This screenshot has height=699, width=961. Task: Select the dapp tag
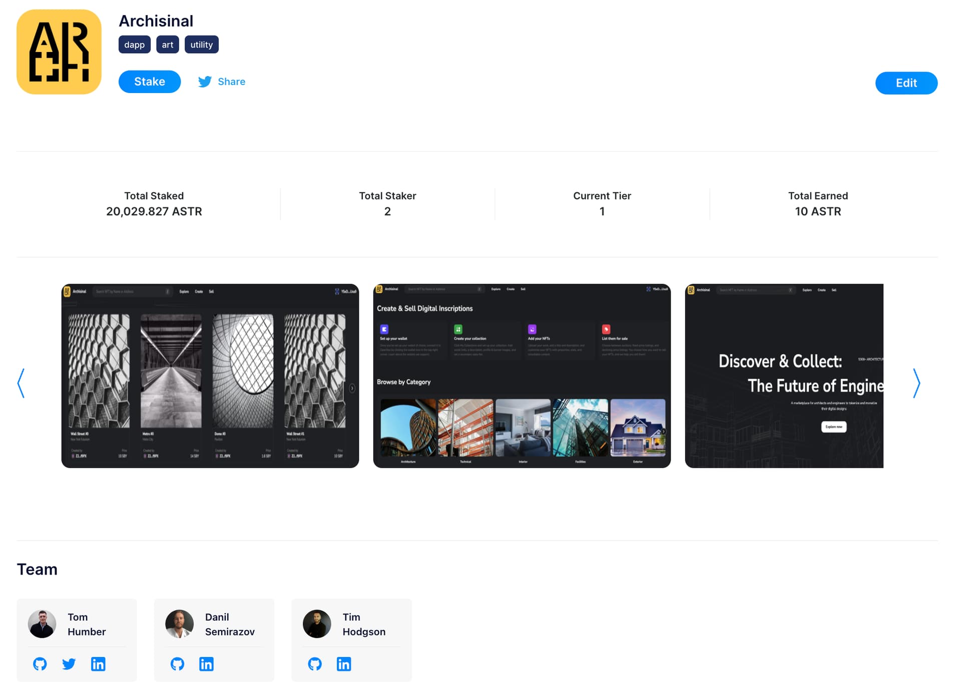[x=134, y=45]
